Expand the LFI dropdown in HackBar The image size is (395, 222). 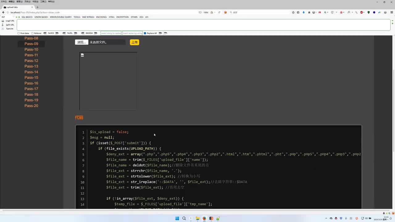[x=147, y=17]
